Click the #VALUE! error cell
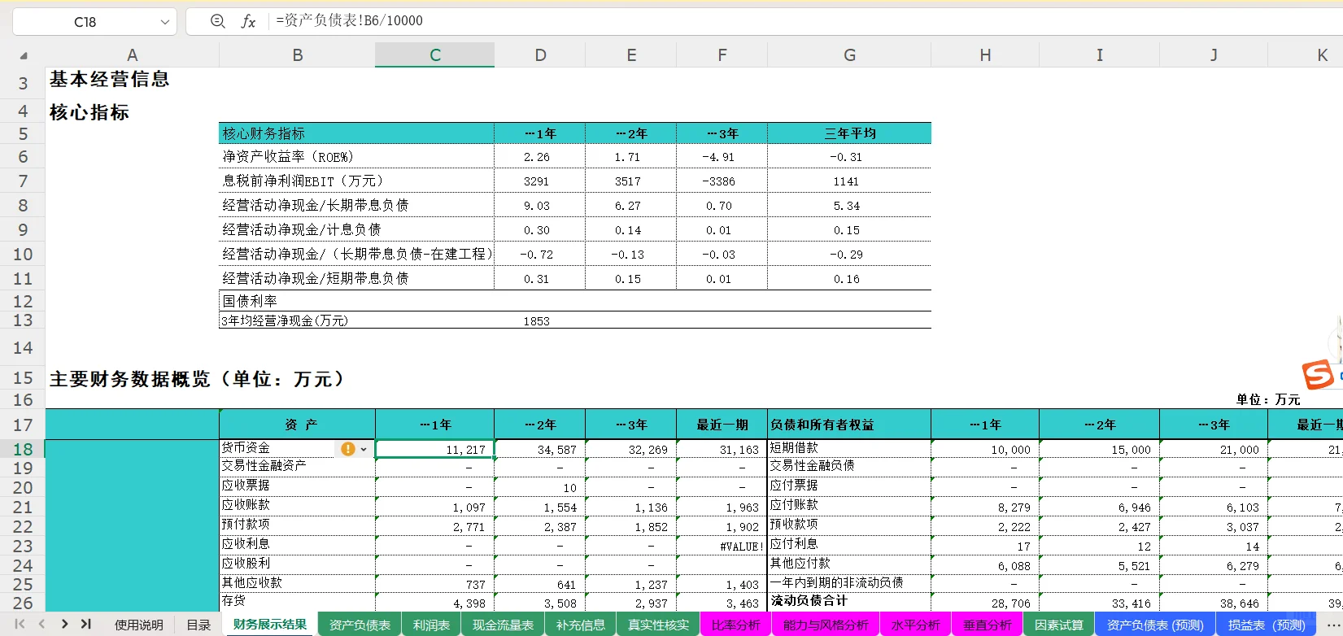Screen dimensions: 1343x636 click(x=722, y=547)
